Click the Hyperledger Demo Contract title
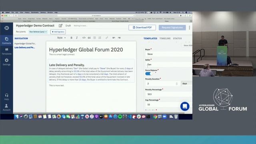The image size is (256, 144). tap(35, 26)
